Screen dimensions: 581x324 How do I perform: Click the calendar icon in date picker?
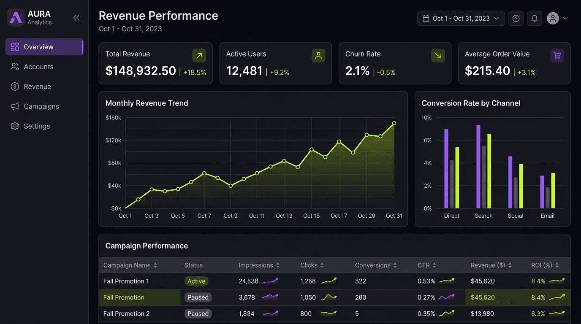[426, 19]
